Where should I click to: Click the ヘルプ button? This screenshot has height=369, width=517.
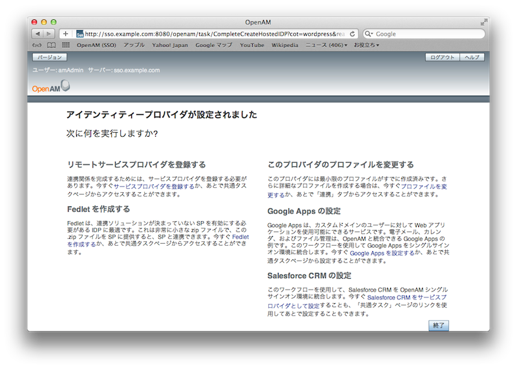(x=472, y=57)
